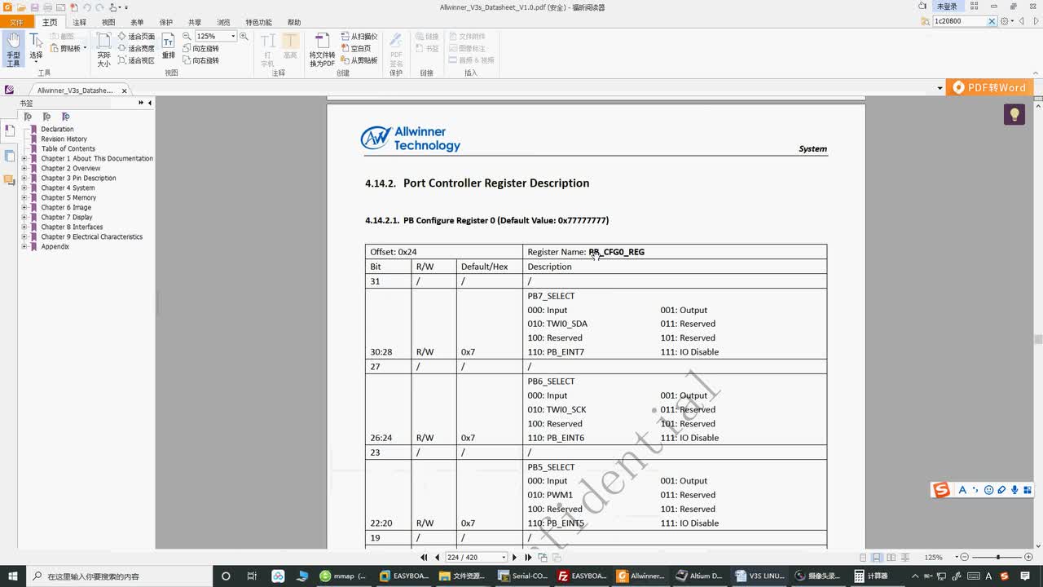The height and width of the screenshot is (587, 1043).
Task: Create a blank page (空白页)
Action: (x=355, y=48)
